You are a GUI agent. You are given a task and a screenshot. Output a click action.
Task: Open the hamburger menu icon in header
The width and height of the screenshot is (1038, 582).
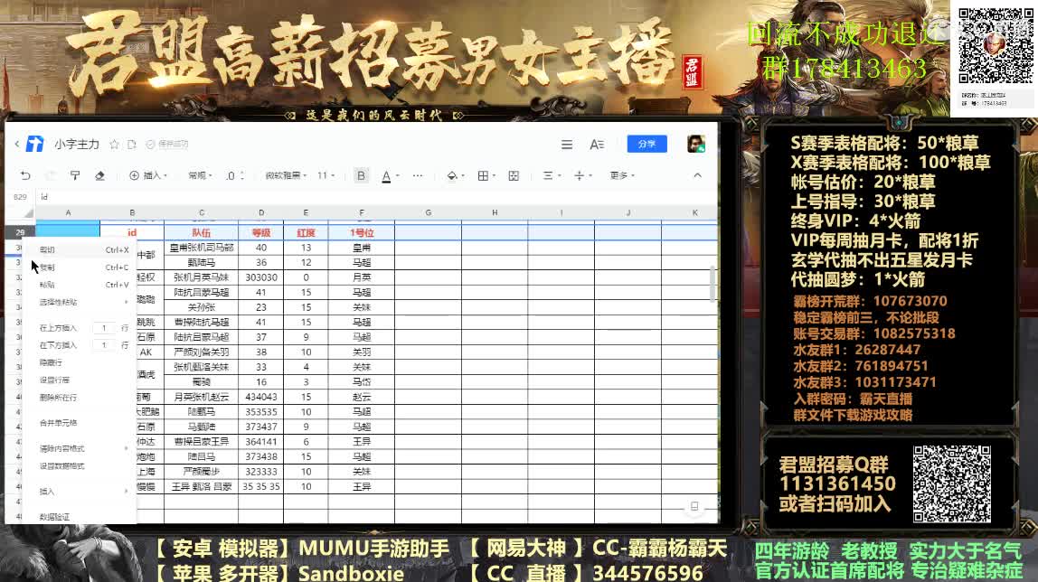click(x=567, y=145)
